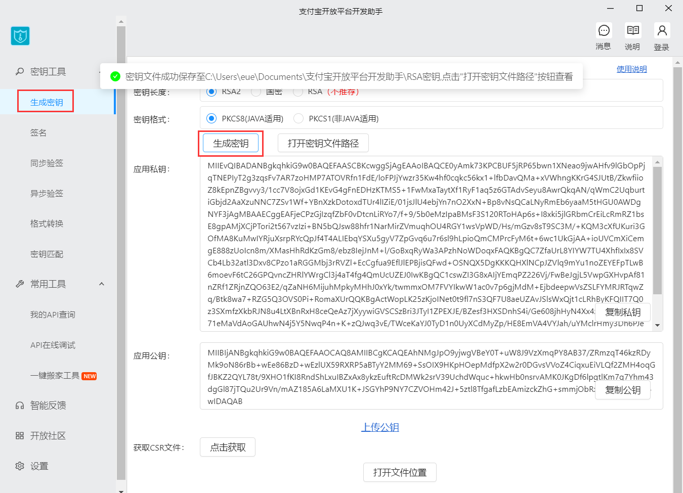Select the 国密 radio option

point(256,91)
